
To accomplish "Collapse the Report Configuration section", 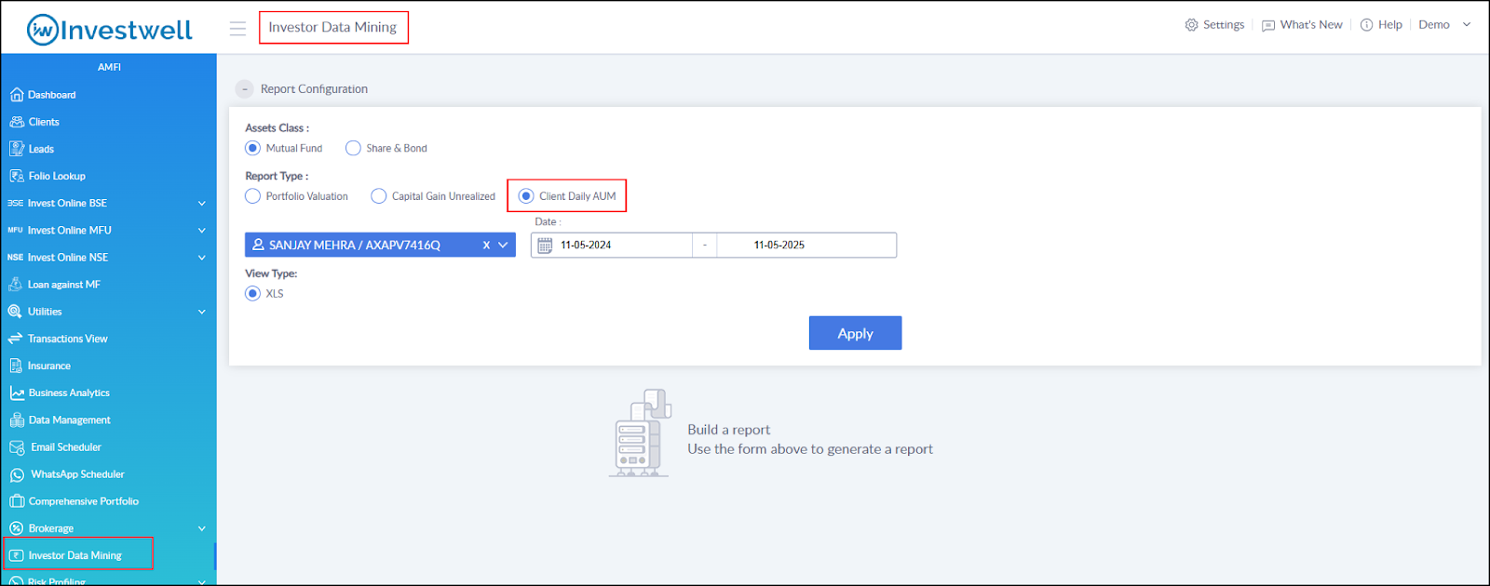I will (245, 89).
